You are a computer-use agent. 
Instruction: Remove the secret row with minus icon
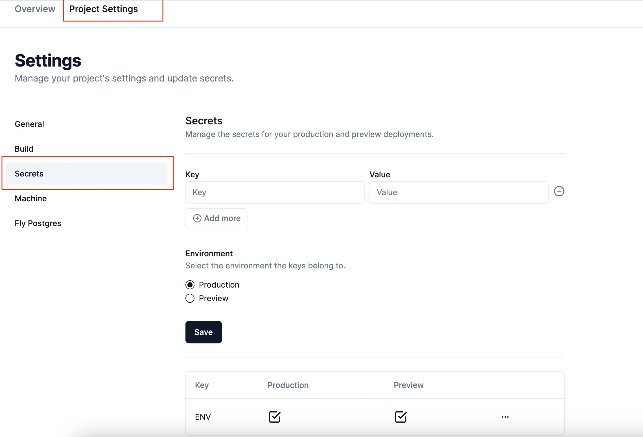click(559, 191)
